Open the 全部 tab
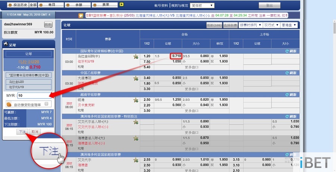Viewport: 336px width, 172px height. (33, 5)
